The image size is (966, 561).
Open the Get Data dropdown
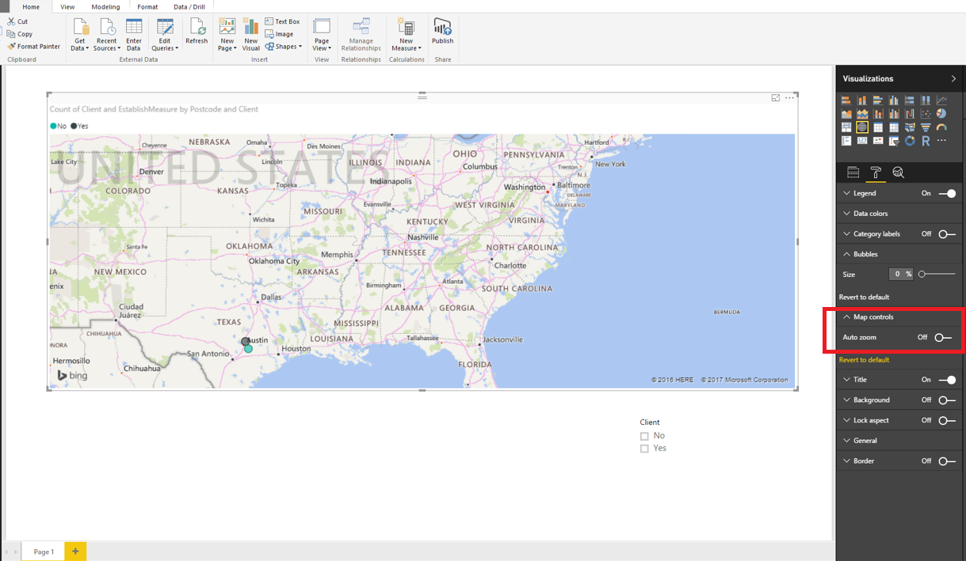(x=80, y=34)
